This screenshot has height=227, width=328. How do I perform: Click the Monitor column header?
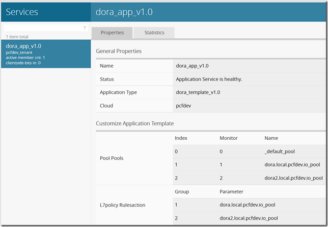(229, 138)
